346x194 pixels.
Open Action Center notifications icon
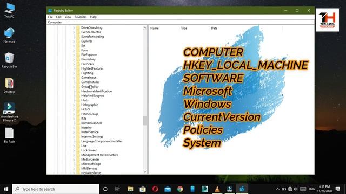tap(337, 189)
